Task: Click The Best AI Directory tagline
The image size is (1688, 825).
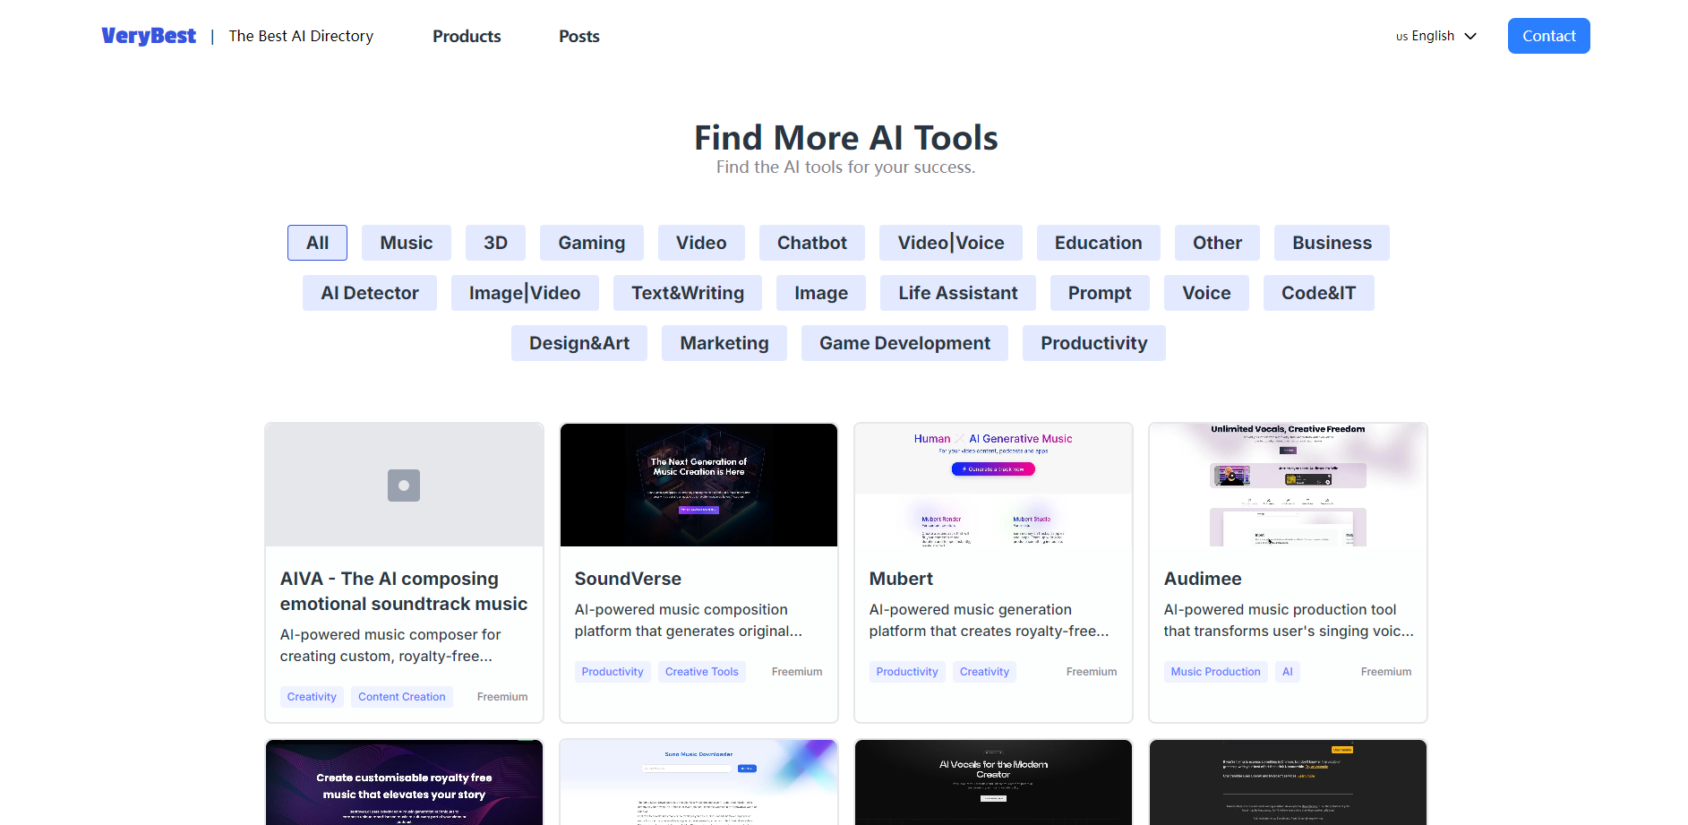Action: point(301,36)
